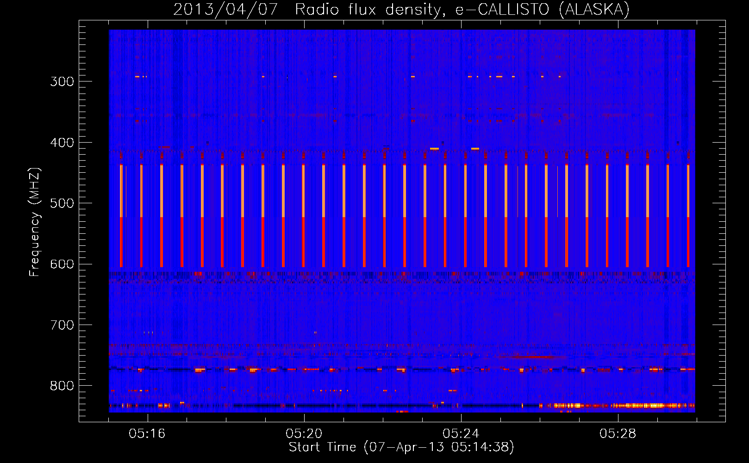Click the 05:24 time tick label

click(x=461, y=434)
